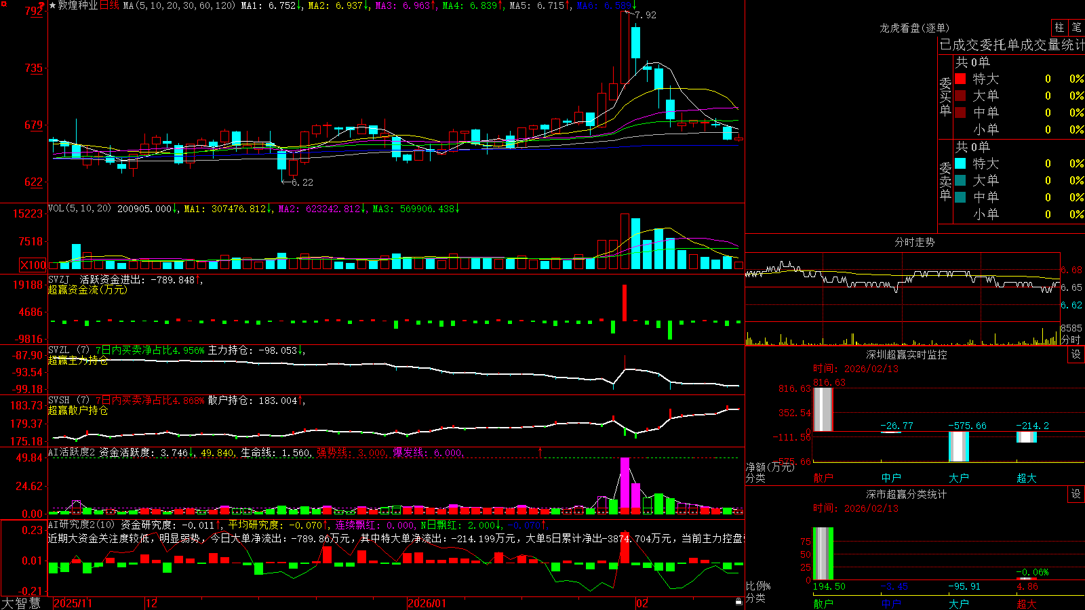Image resolution: width=1085 pixels, height=610 pixels.
Task: Open 设 settings for 深市超赢分类统计 panel
Action: coord(1076,495)
